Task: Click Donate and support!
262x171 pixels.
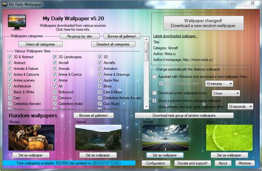Action: point(193,163)
